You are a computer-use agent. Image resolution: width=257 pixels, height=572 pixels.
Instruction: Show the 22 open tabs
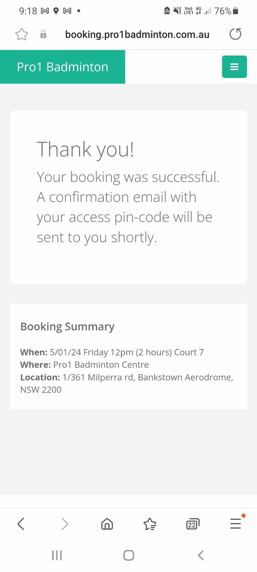pos(192,524)
